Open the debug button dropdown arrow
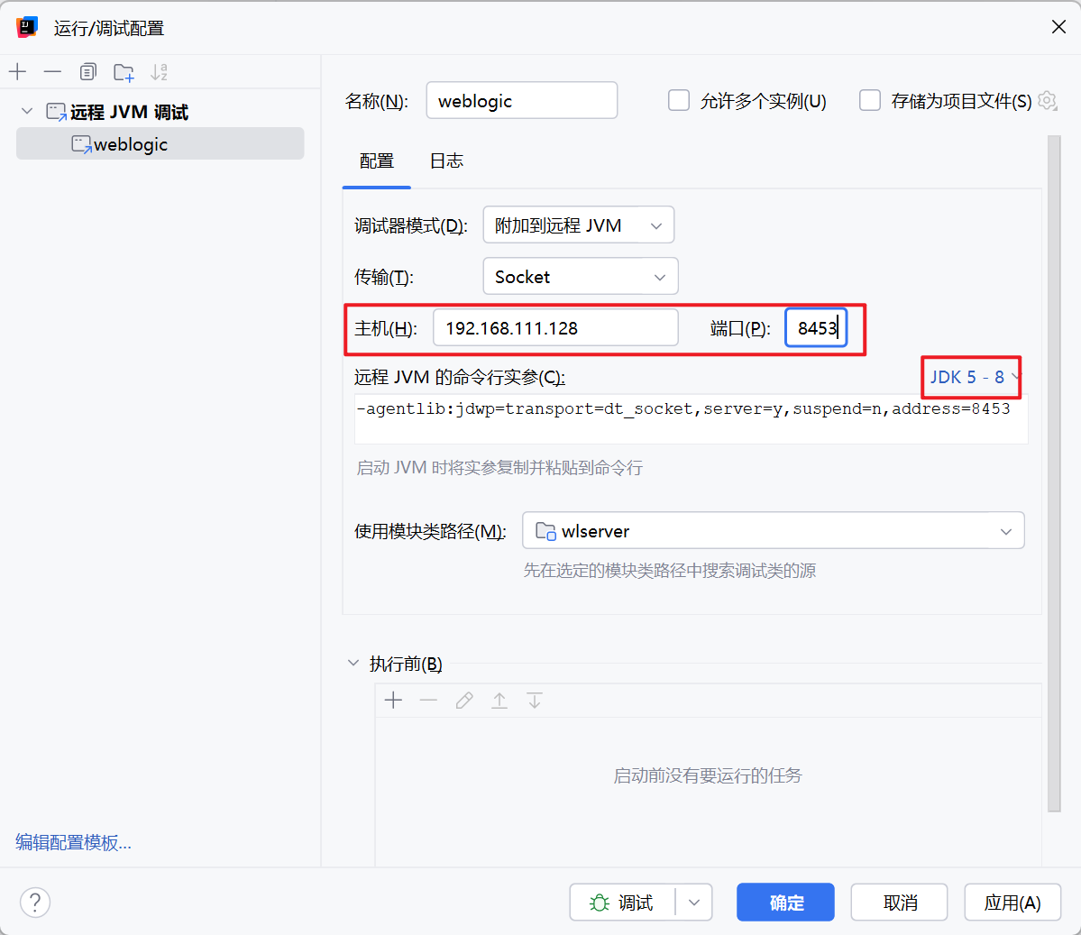The height and width of the screenshot is (935, 1081). [694, 903]
